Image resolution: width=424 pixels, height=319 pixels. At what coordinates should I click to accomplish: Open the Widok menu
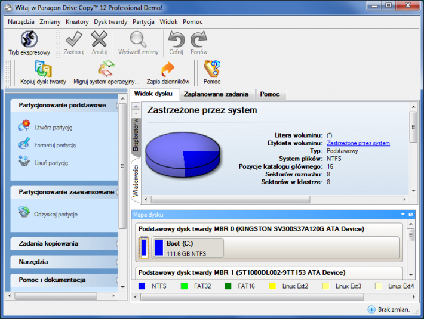tap(168, 22)
